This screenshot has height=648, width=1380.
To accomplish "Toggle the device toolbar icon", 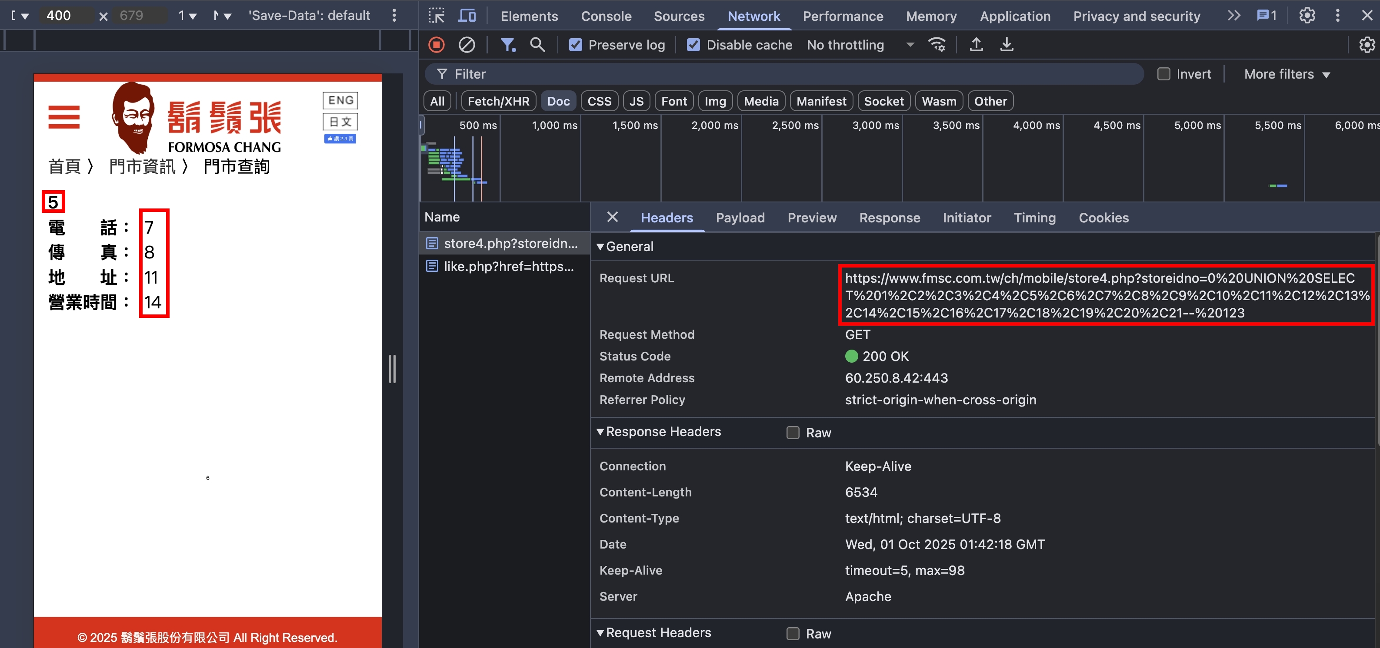I will (x=467, y=16).
